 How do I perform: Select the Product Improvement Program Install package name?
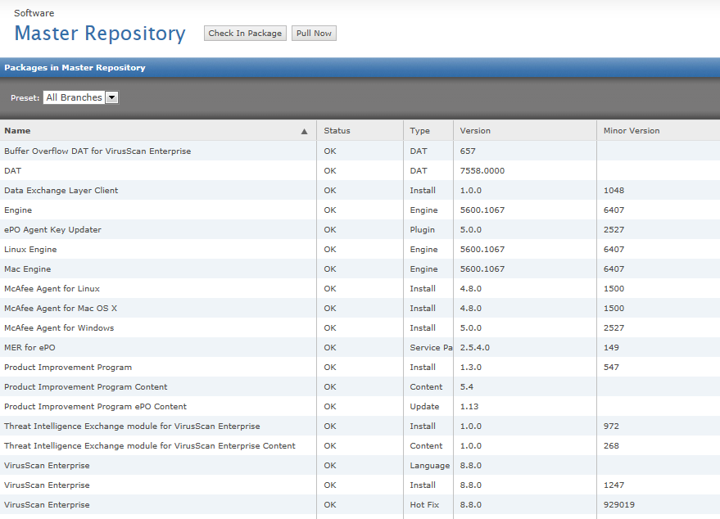[68, 368]
